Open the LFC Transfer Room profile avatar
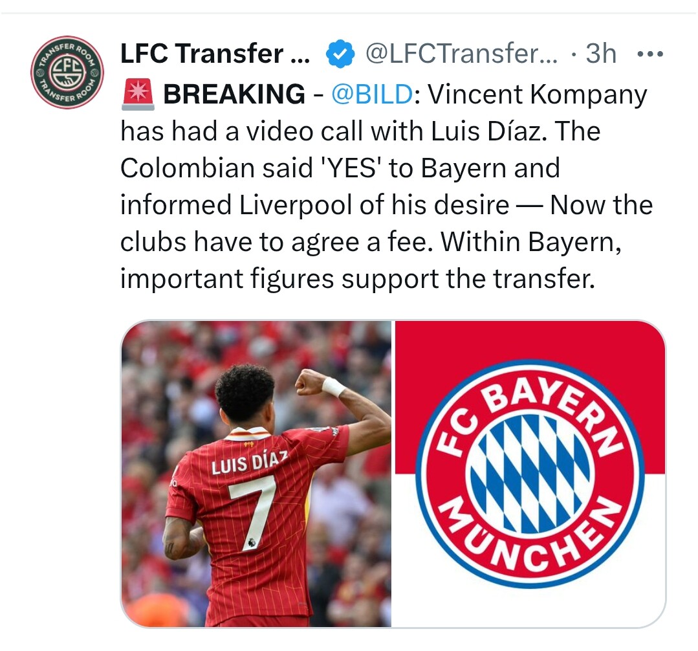698x651 pixels. point(67,72)
